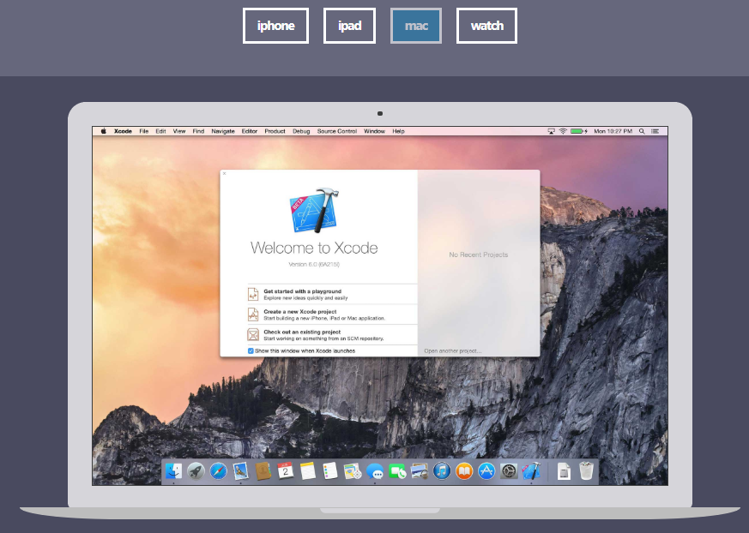
Task: Open the Source Control menu
Action: click(337, 131)
